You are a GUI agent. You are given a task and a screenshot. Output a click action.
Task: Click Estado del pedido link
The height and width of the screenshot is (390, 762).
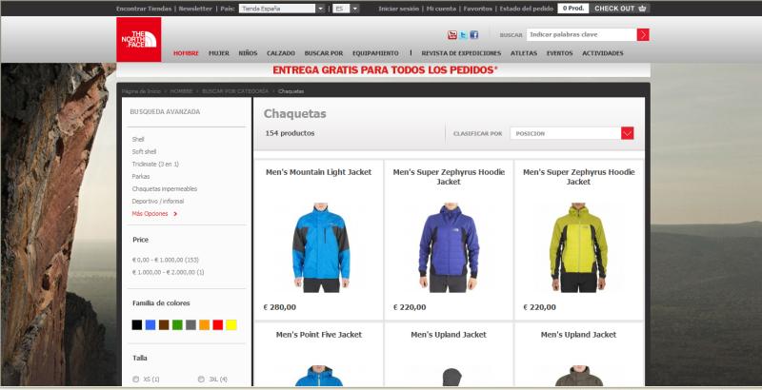click(527, 9)
